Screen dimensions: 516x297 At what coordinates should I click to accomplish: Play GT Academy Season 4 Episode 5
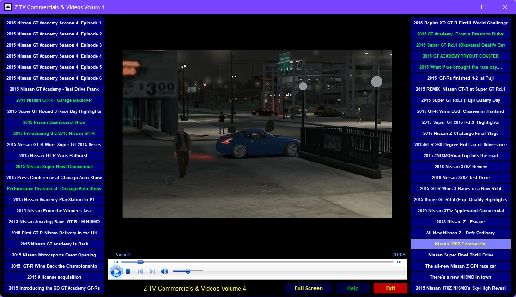pyautogui.click(x=55, y=67)
